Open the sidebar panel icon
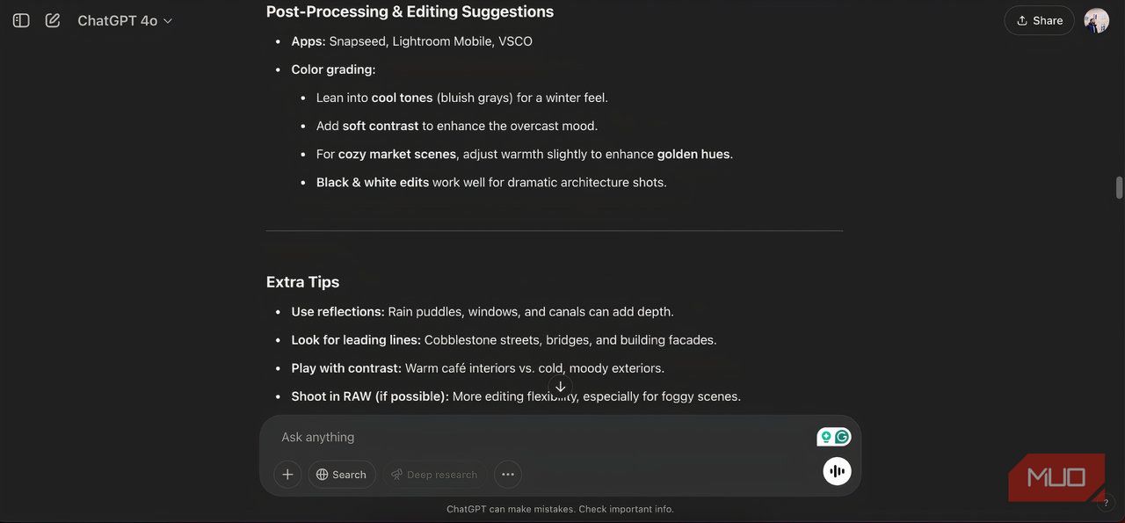This screenshot has height=523, width=1125. click(21, 20)
